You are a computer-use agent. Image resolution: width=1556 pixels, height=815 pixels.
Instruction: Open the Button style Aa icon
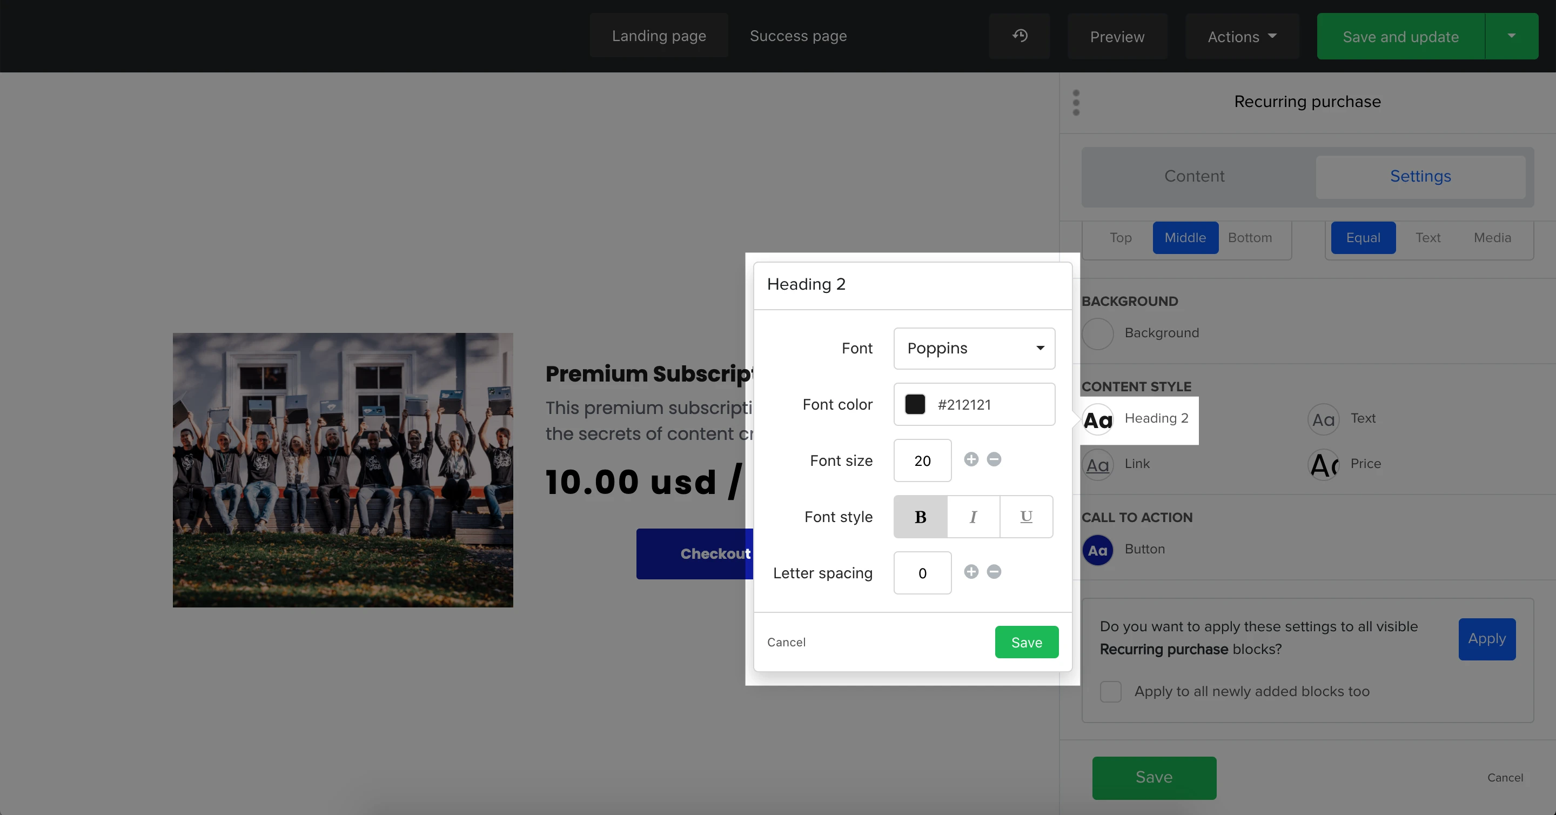click(1097, 550)
